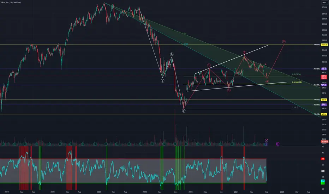This screenshot has height=194, width=329.
Task: Click the blue plus circle icon
Action: point(267,144)
